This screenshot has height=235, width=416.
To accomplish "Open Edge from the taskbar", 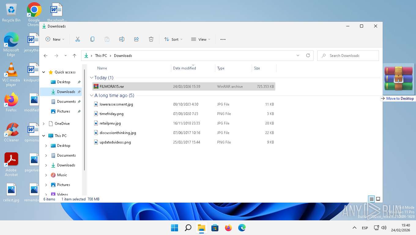I will 242,228.
